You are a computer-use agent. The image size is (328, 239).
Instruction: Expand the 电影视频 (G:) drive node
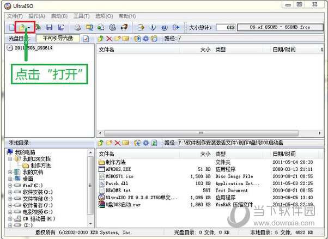click(10, 212)
